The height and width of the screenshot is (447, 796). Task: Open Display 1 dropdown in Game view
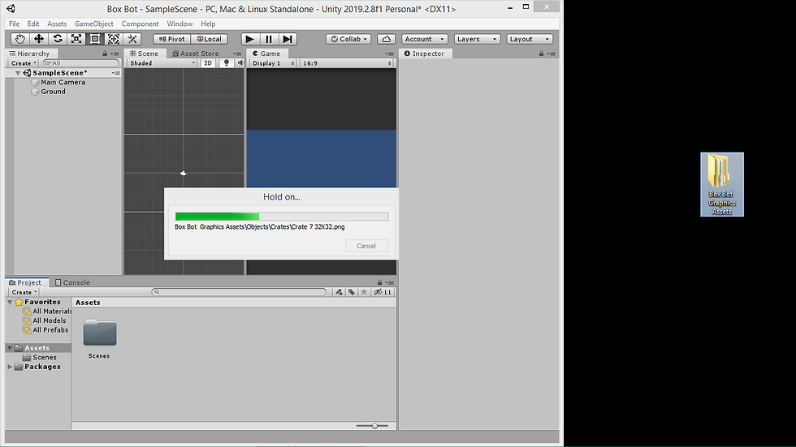(x=273, y=63)
